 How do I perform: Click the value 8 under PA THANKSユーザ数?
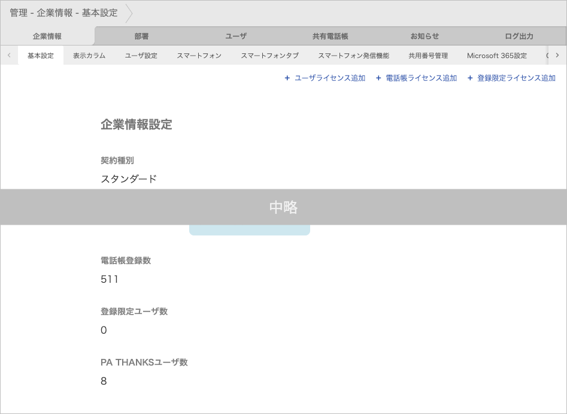104,381
